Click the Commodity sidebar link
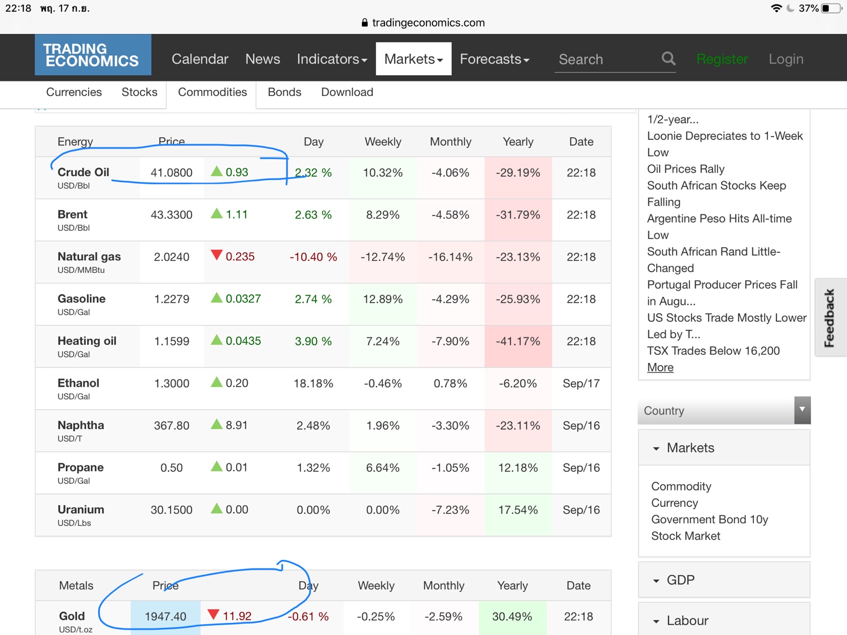 tap(681, 486)
